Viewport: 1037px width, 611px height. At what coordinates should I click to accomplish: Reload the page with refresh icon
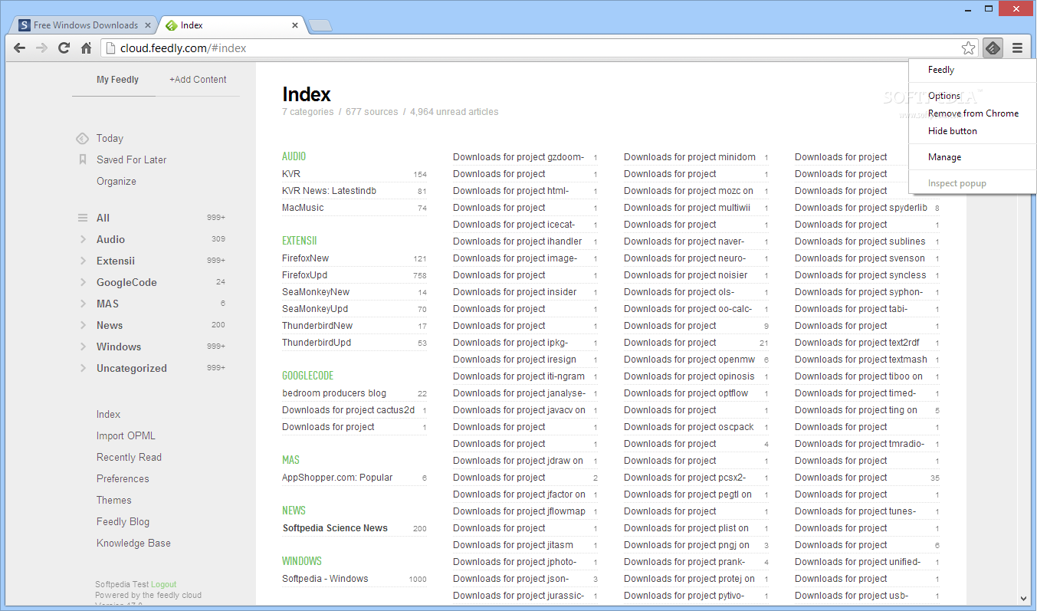point(64,48)
